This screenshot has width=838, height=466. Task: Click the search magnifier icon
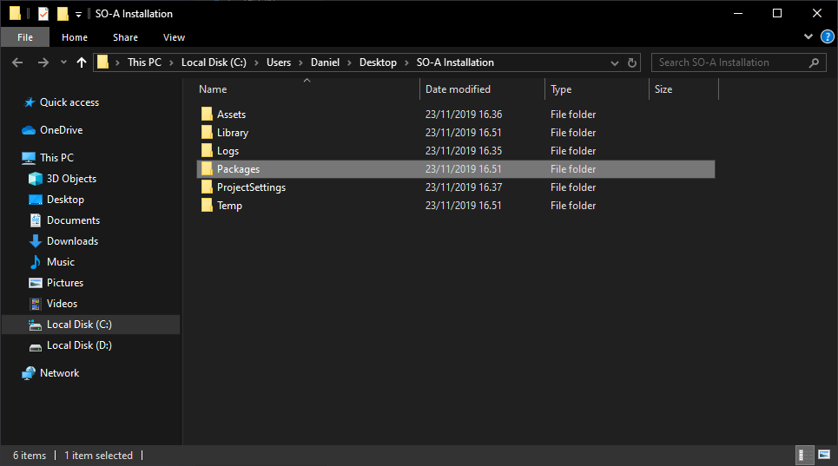click(x=814, y=62)
